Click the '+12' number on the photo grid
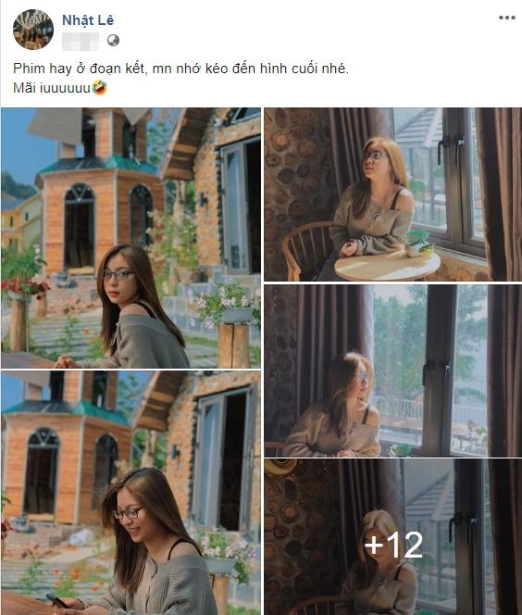This screenshot has width=522, height=615. coord(393,545)
